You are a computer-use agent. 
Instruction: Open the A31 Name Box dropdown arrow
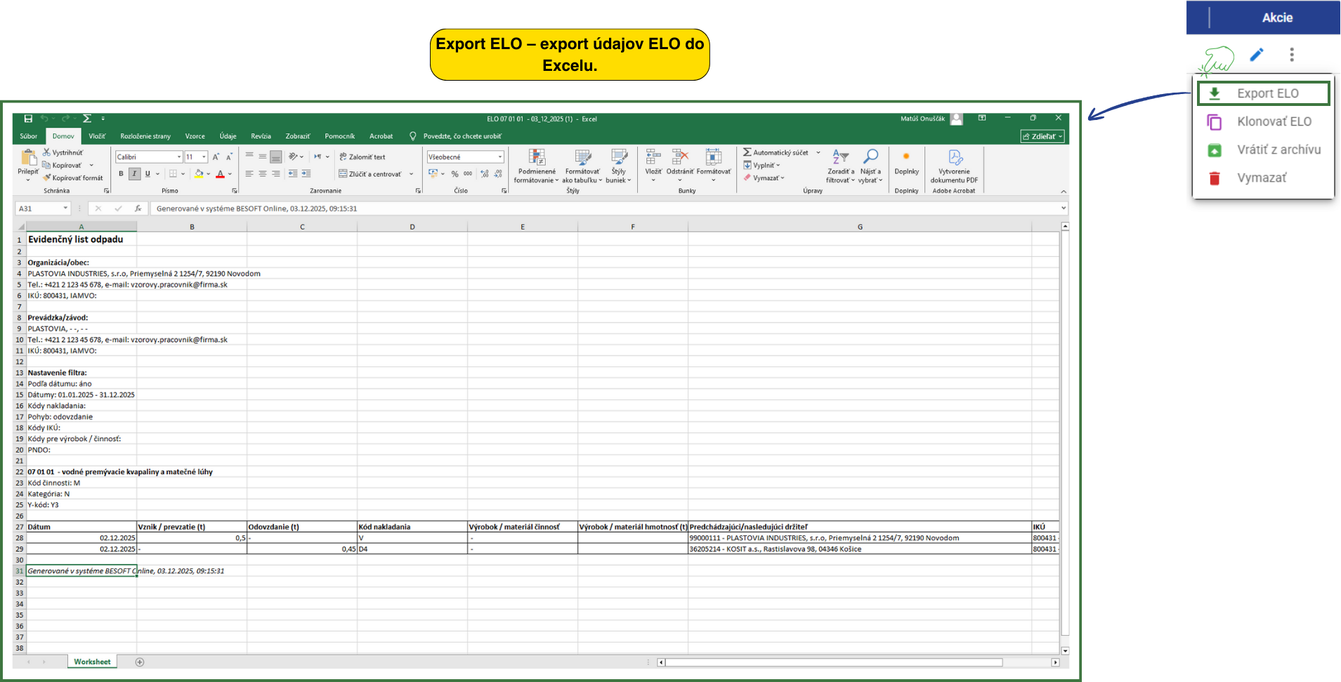pos(65,208)
